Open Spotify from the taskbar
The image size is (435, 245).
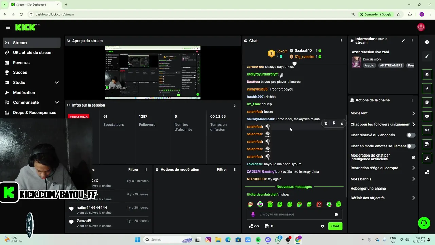[x=258, y=240]
